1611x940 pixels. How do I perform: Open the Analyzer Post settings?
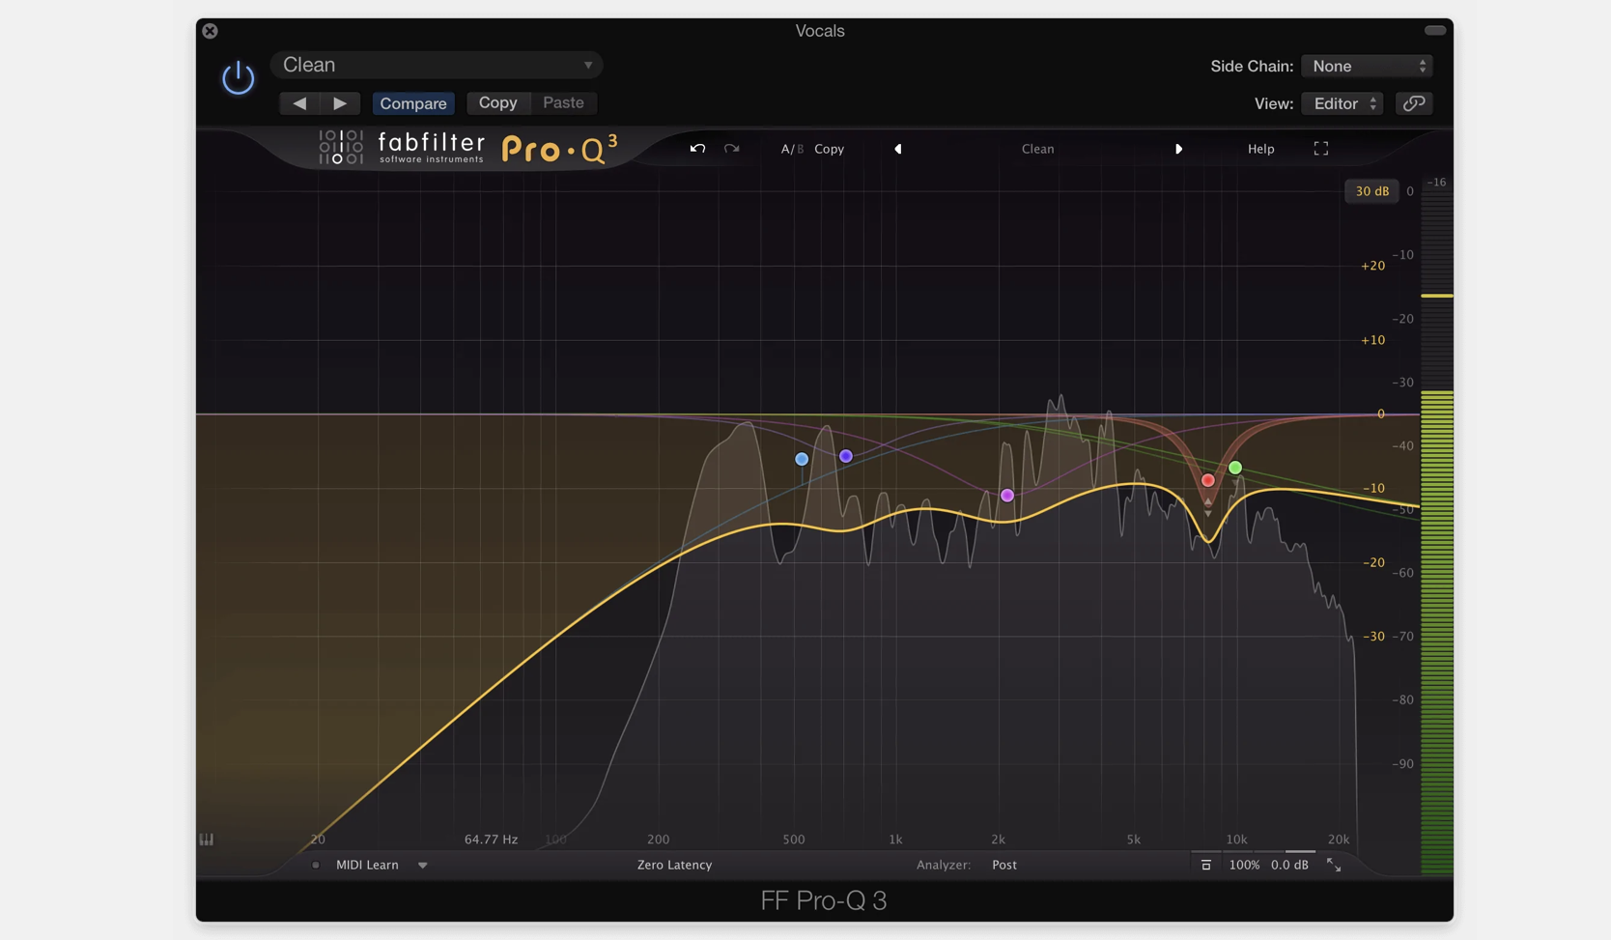point(1004,865)
